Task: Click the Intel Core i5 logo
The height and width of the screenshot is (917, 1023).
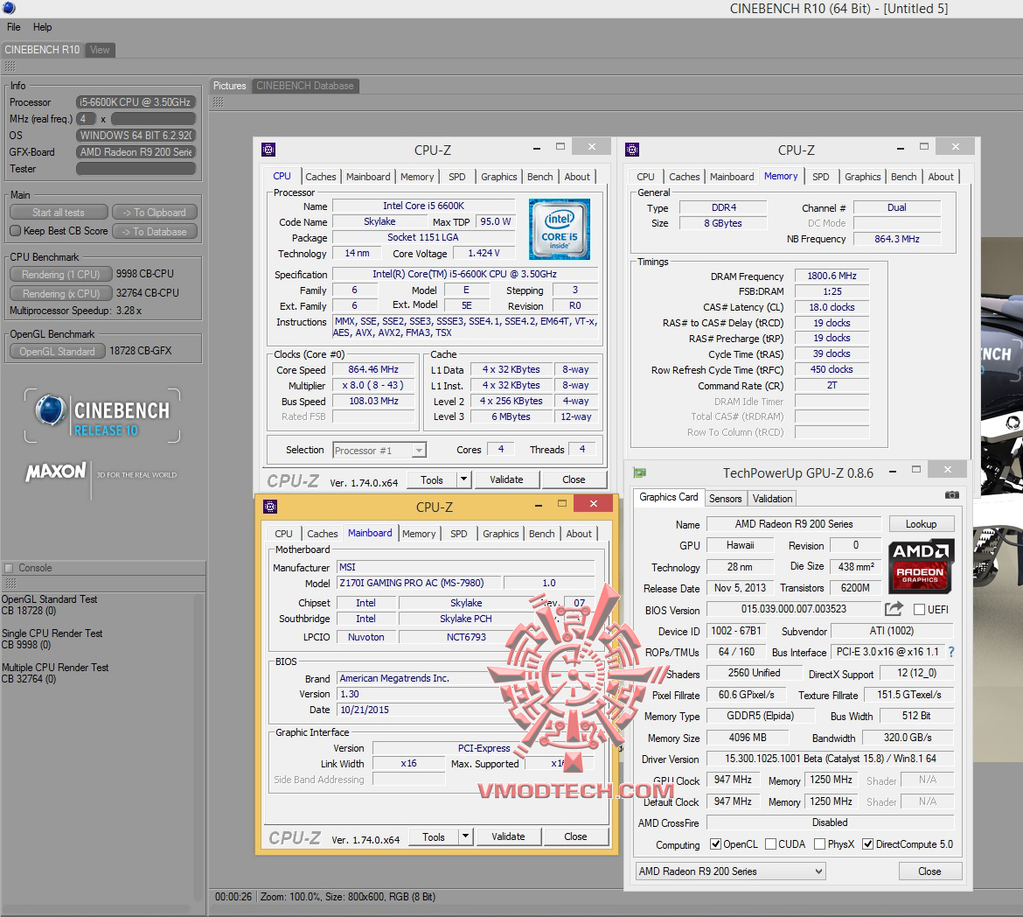Action: (559, 229)
